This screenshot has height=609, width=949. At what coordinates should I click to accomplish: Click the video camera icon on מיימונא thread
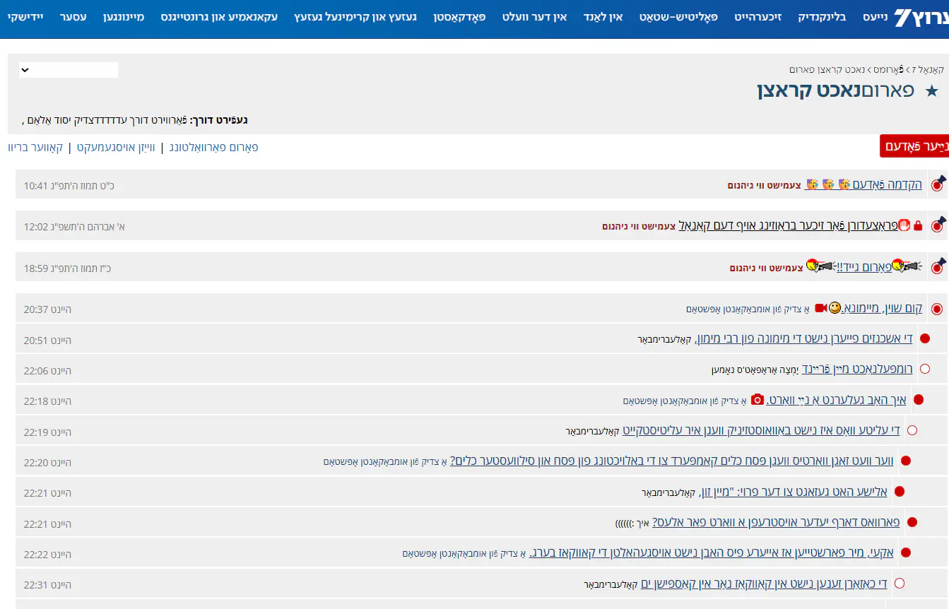coord(821,309)
